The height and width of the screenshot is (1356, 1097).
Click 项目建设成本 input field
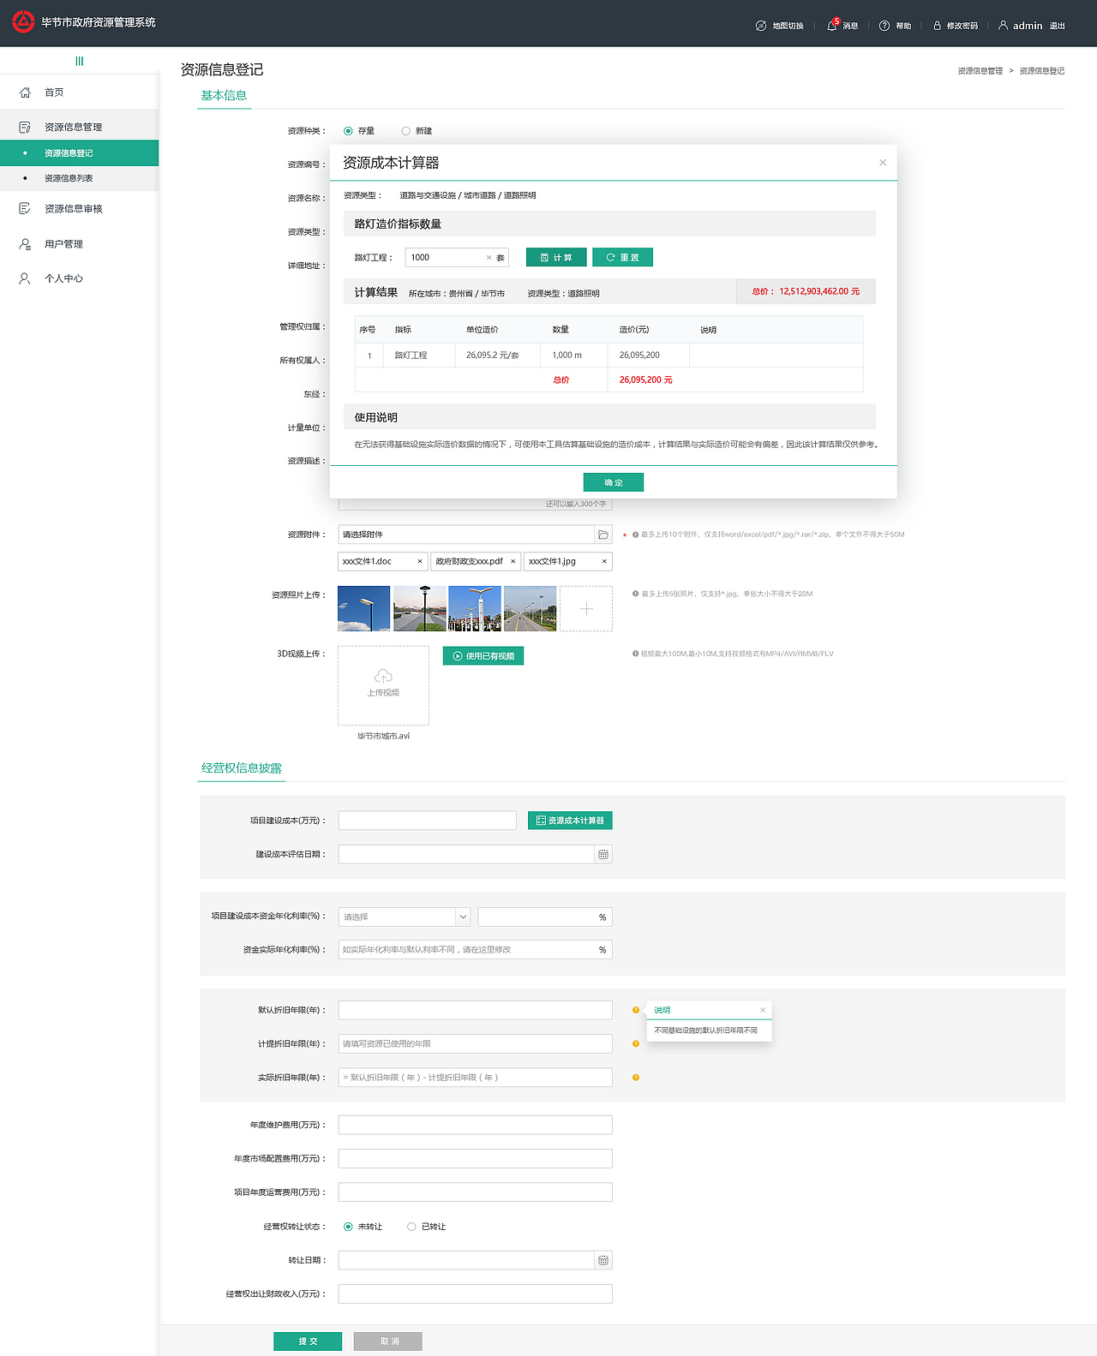(428, 821)
